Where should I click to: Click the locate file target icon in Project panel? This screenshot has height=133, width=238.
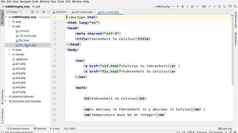[32, 12]
